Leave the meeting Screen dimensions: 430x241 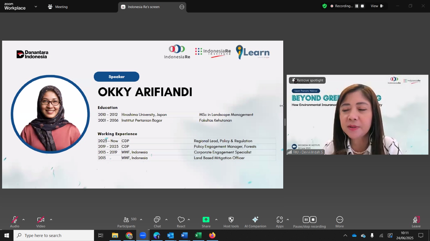416,222
